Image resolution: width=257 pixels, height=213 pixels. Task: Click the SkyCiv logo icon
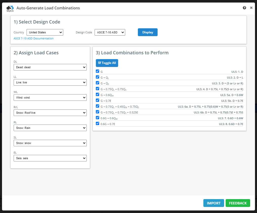coord(10,8)
